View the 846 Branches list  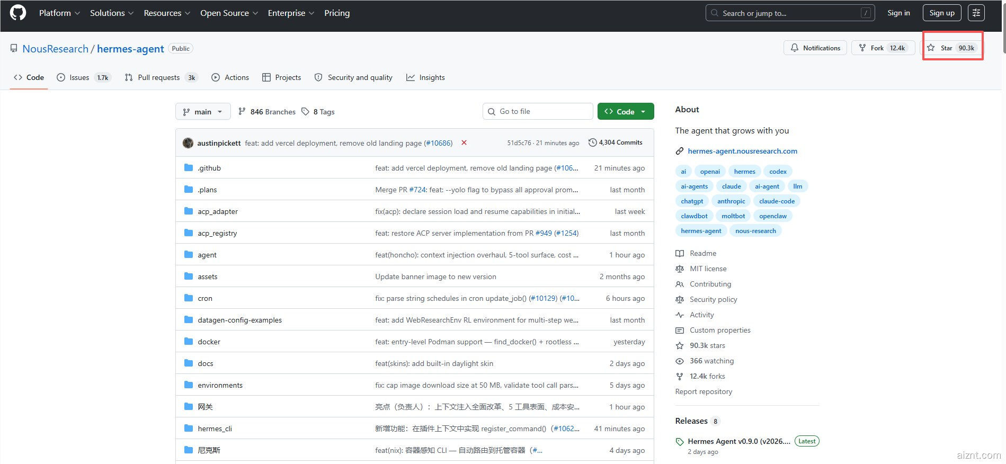tap(267, 112)
